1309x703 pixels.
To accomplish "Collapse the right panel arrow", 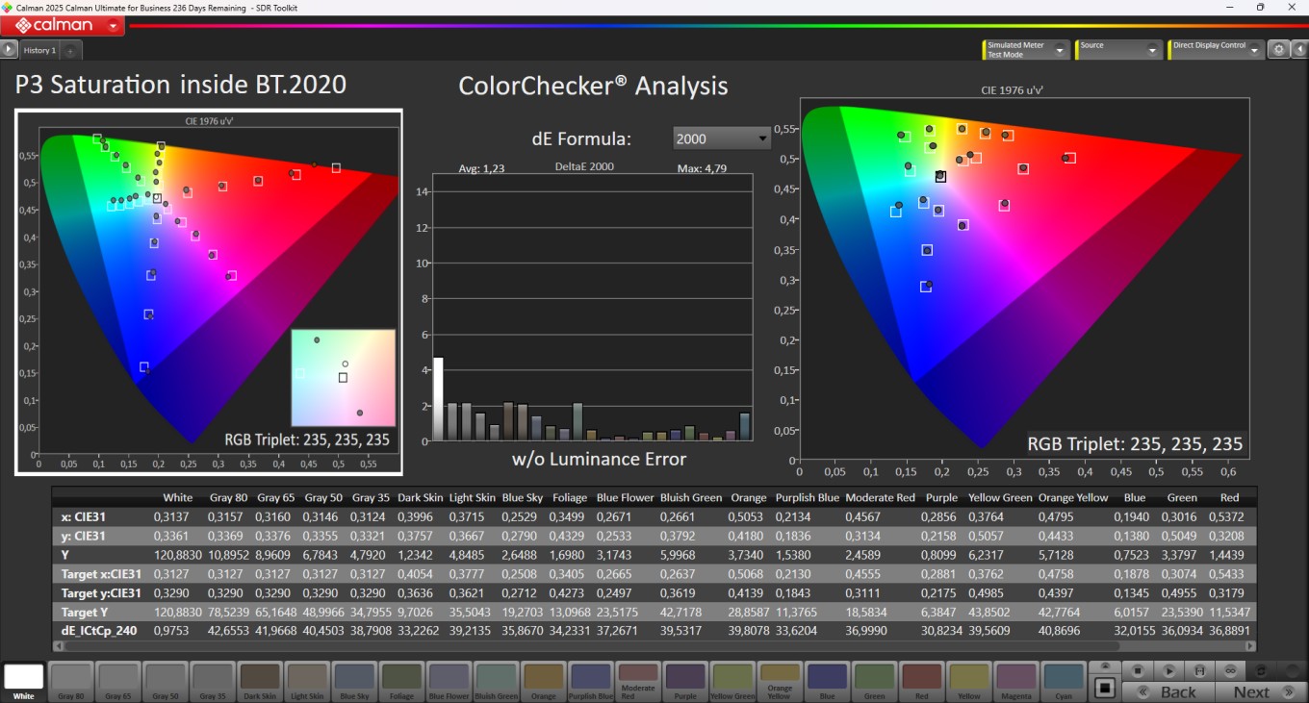I will 1299,50.
